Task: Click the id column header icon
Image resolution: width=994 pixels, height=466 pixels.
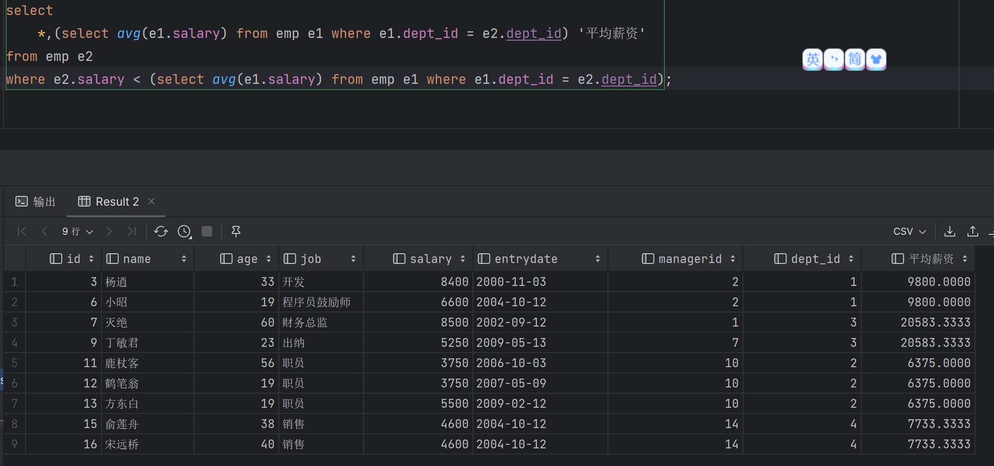Action: (56, 259)
